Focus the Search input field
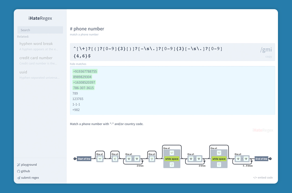The width and height of the screenshot is (292, 193). (40, 30)
